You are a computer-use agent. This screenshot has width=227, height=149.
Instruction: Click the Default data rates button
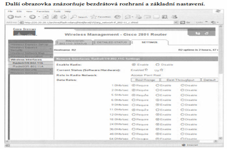click(x=210, y=80)
